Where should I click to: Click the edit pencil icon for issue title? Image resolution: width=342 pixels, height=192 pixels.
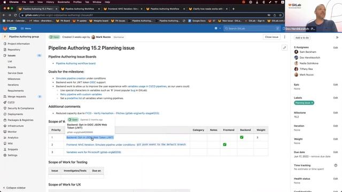(284, 47)
